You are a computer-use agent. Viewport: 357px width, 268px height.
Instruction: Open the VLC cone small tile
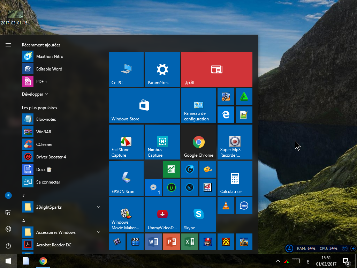tap(226, 206)
